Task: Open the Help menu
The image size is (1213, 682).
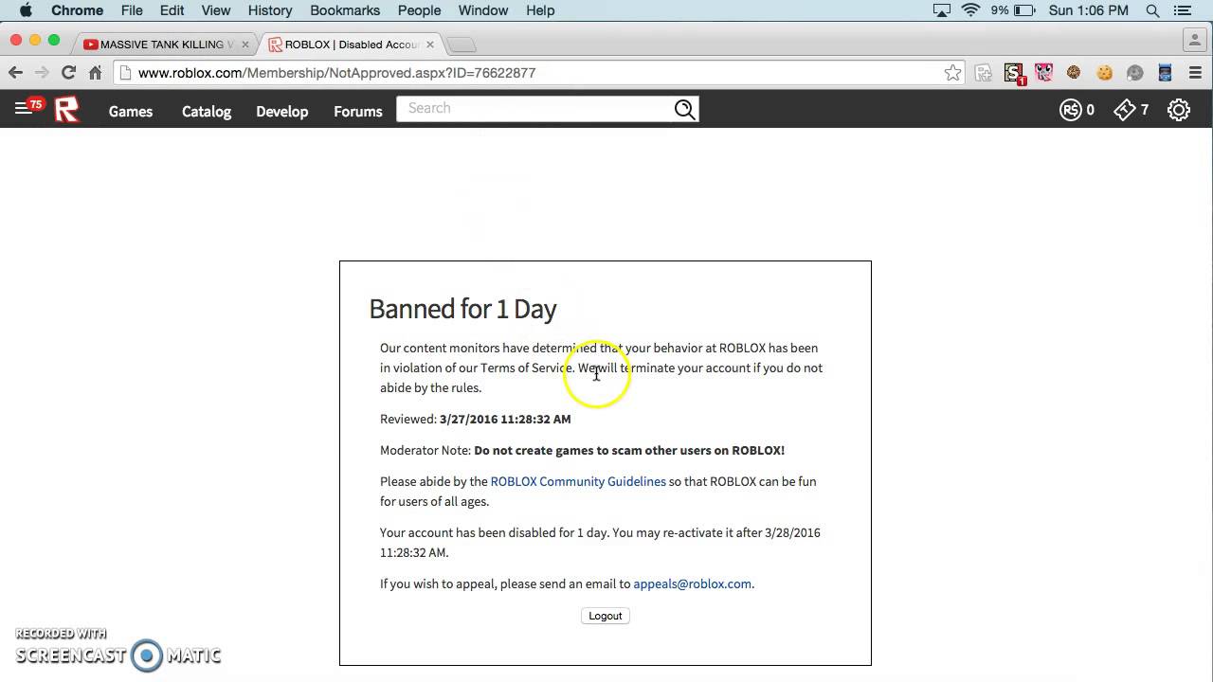Action: (x=540, y=10)
